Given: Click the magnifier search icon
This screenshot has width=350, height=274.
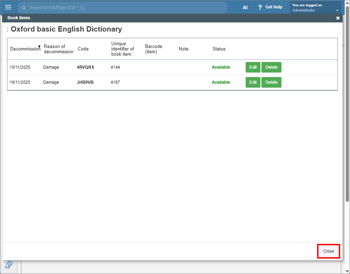Looking at the screenshot, I should [24, 7].
